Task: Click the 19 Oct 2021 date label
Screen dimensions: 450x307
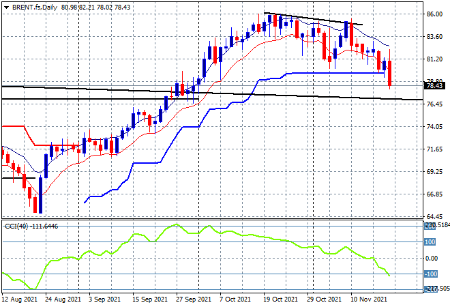Action: [280, 299]
